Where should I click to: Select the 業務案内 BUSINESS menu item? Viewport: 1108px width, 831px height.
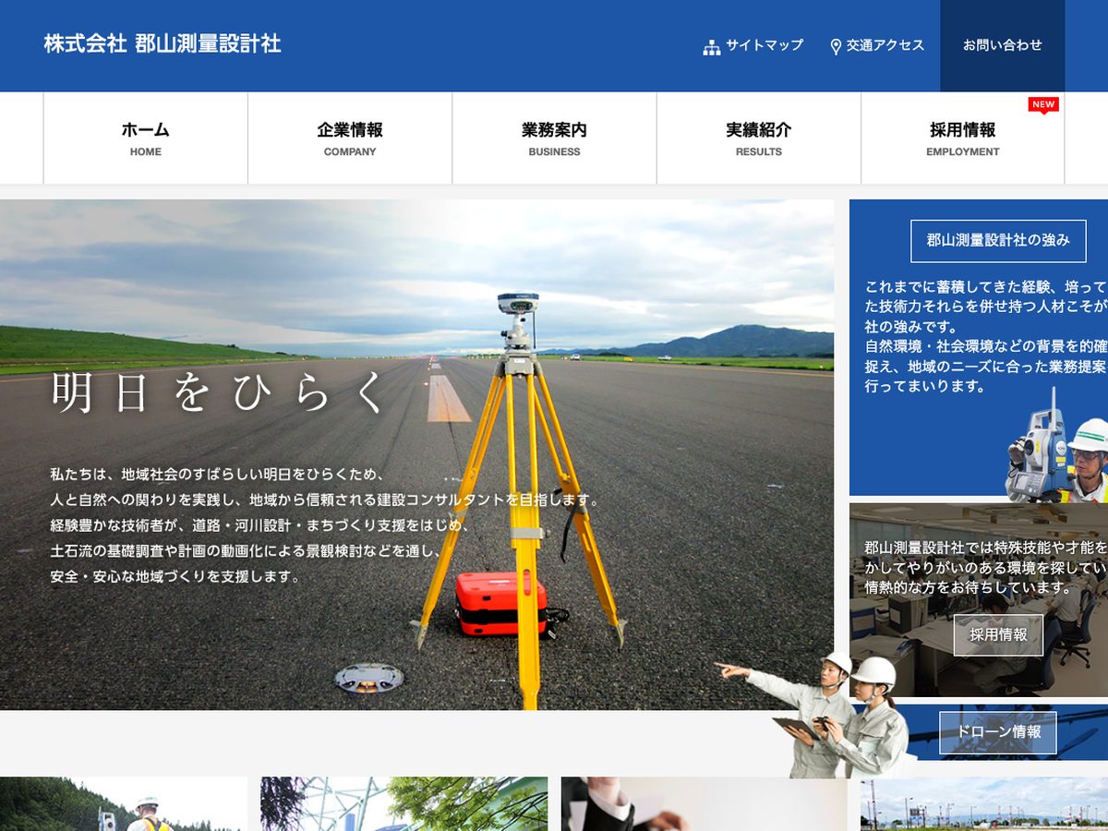point(554,138)
